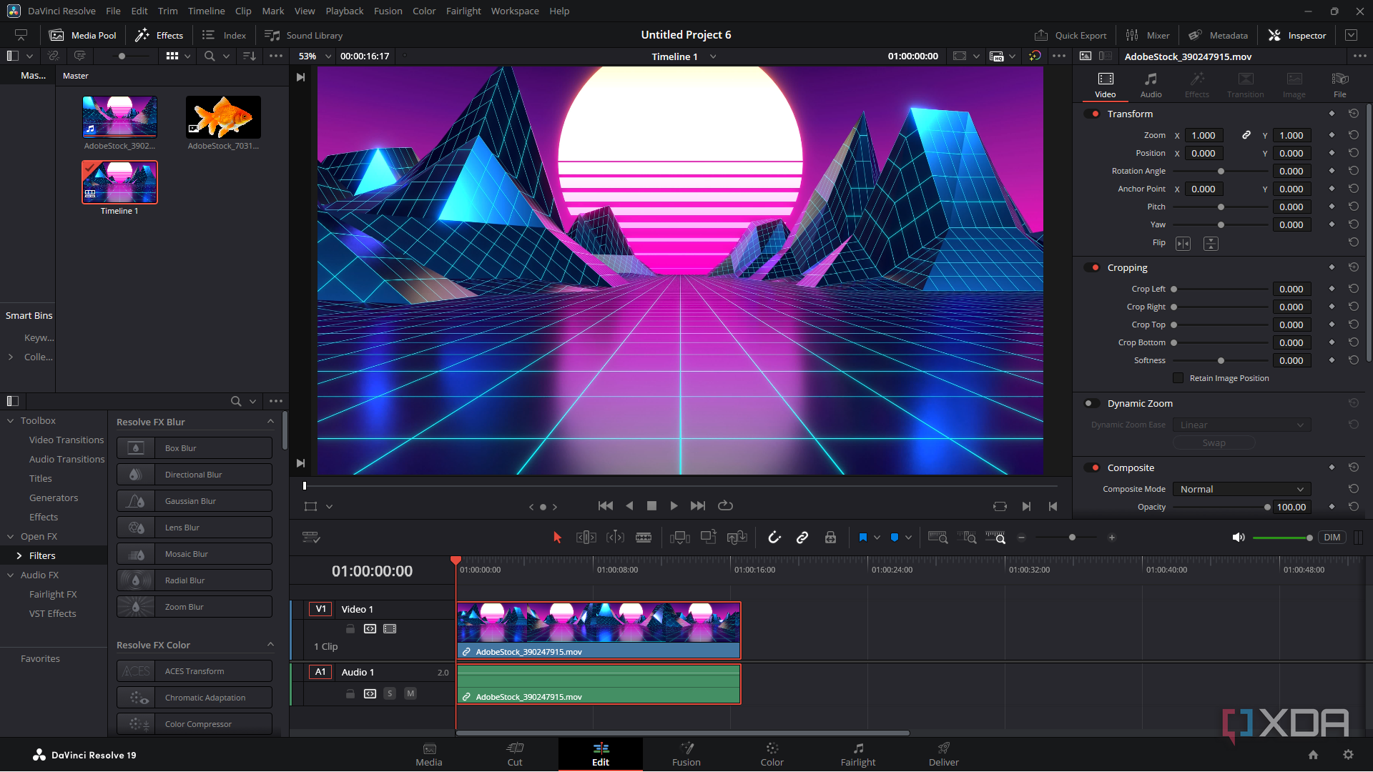This screenshot has width=1373, height=772.
Task: Open the viewer zoom 53% dropdown
Action: point(315,56)
